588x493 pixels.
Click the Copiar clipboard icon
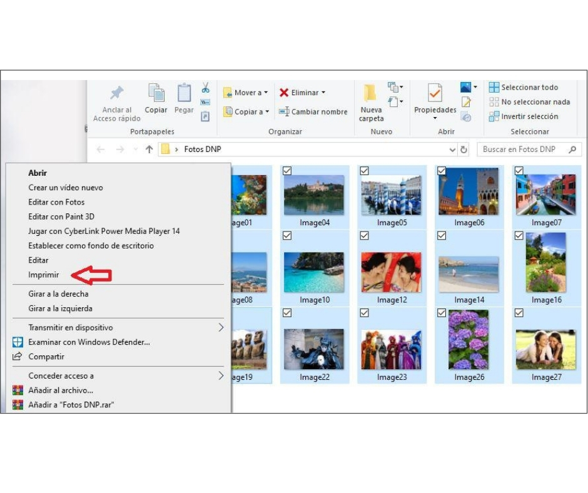coord(156,94)
